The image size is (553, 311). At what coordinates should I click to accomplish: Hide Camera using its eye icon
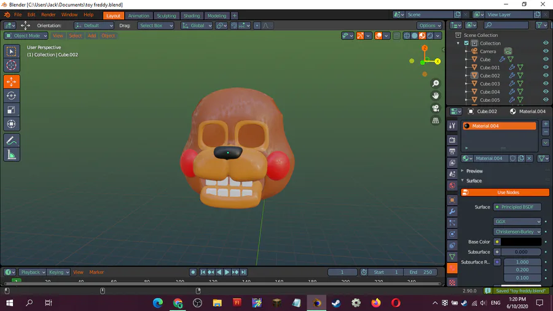(x=546, y=51)
